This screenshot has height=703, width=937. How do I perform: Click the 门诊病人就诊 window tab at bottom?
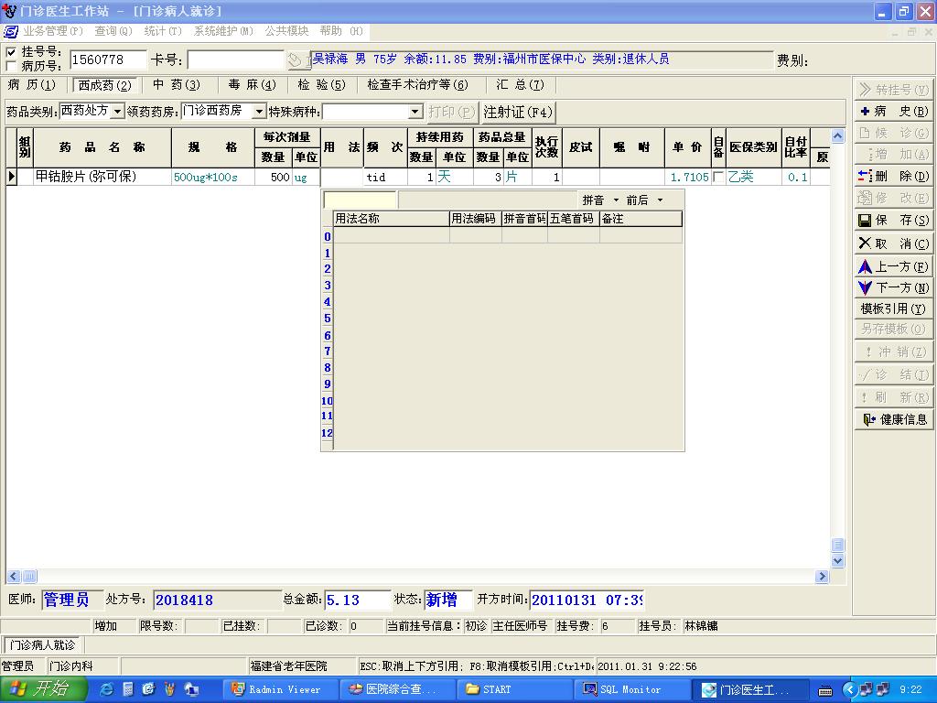point(42,645)
